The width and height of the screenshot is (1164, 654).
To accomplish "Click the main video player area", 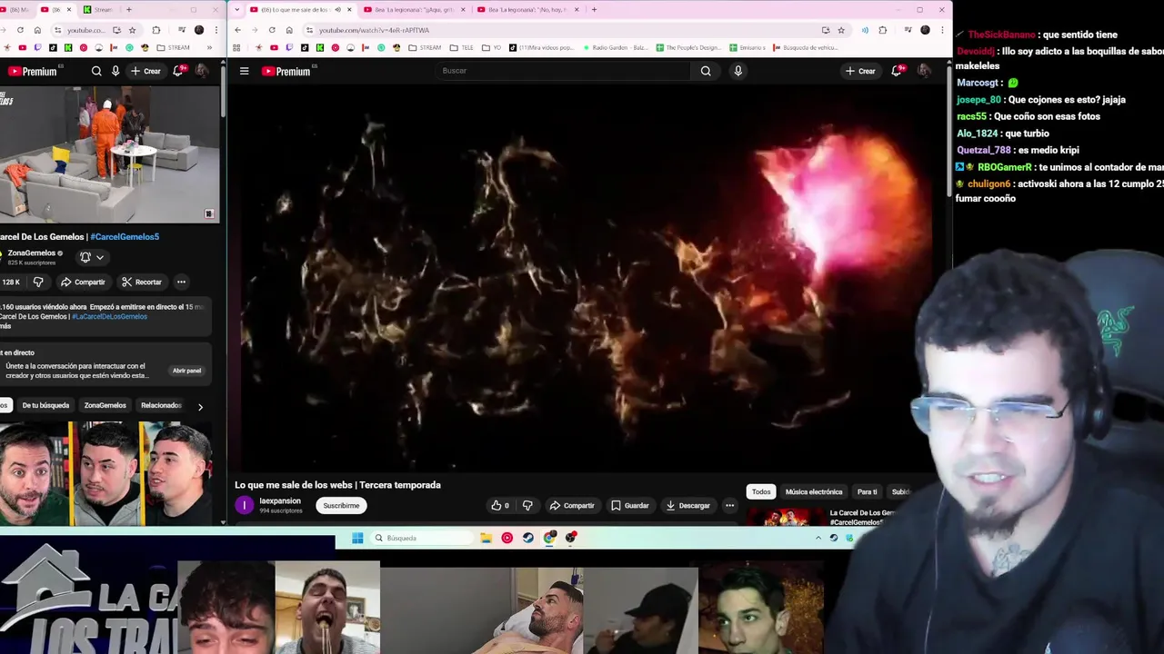I will coord(587,279).
